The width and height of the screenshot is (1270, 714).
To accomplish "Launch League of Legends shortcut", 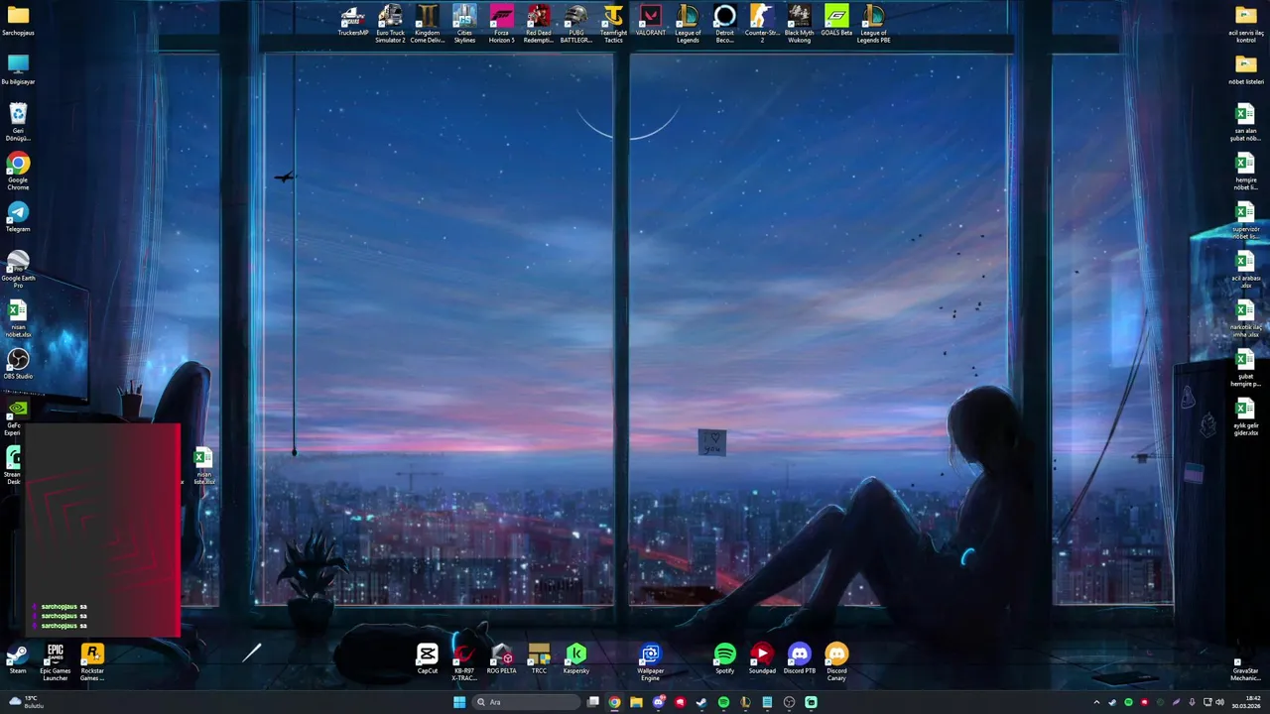I will coord(688,24).
